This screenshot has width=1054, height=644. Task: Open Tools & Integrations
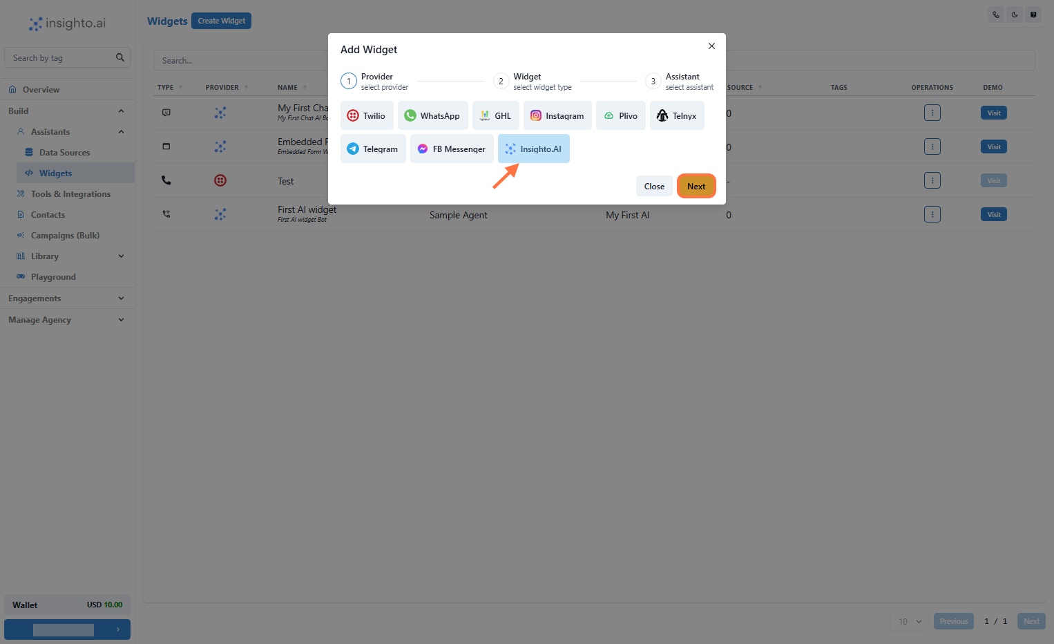(70, 193)
